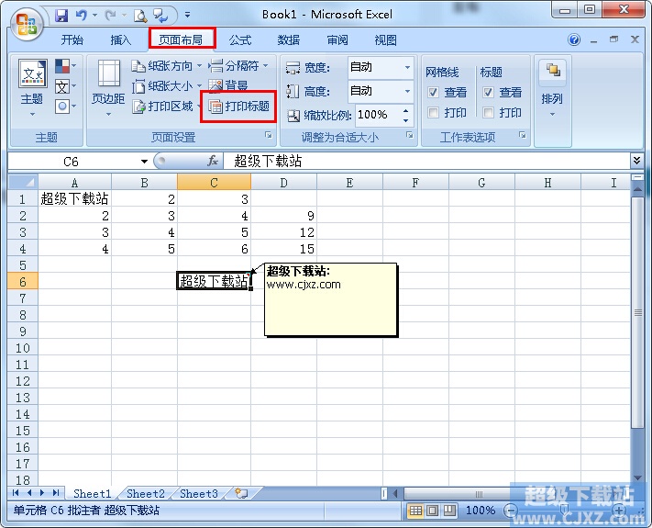The image size is (652, 528).
Task: Select the Name Box showing C6
Action: [71, 162]
